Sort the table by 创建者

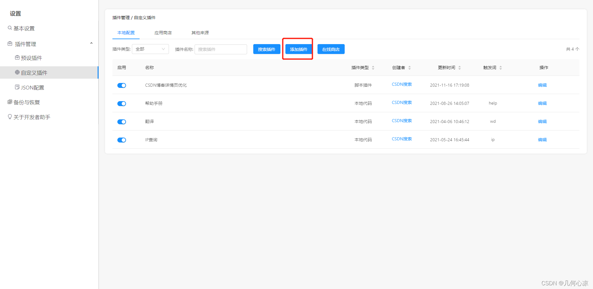[x=410, y=68]
